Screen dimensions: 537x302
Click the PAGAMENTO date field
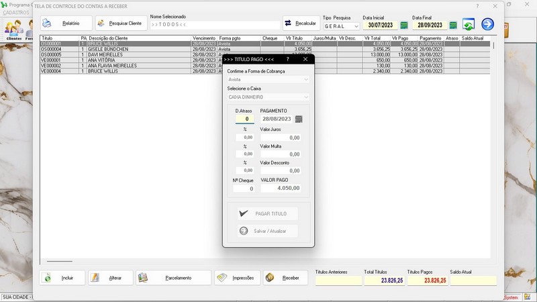tap(277, 119)
